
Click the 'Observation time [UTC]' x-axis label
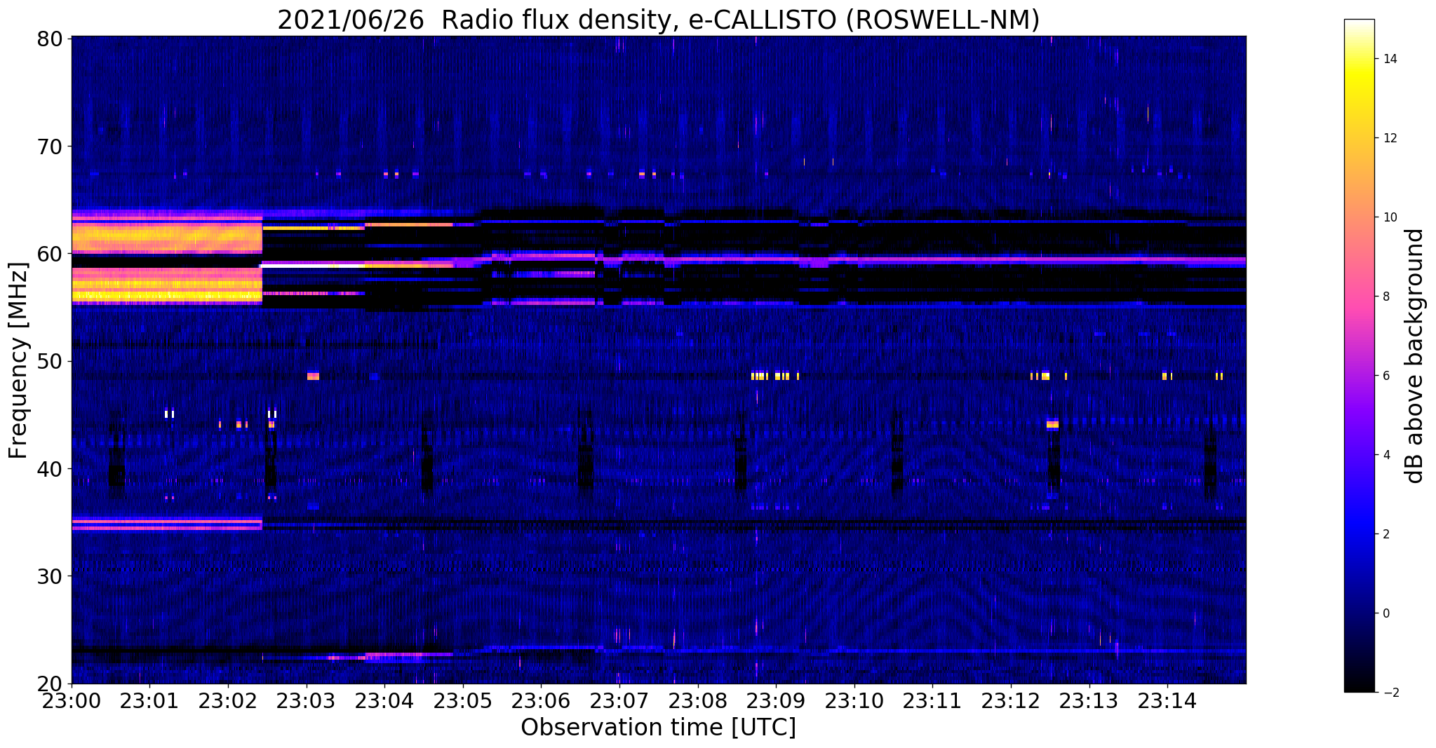(x=658, y=728)
